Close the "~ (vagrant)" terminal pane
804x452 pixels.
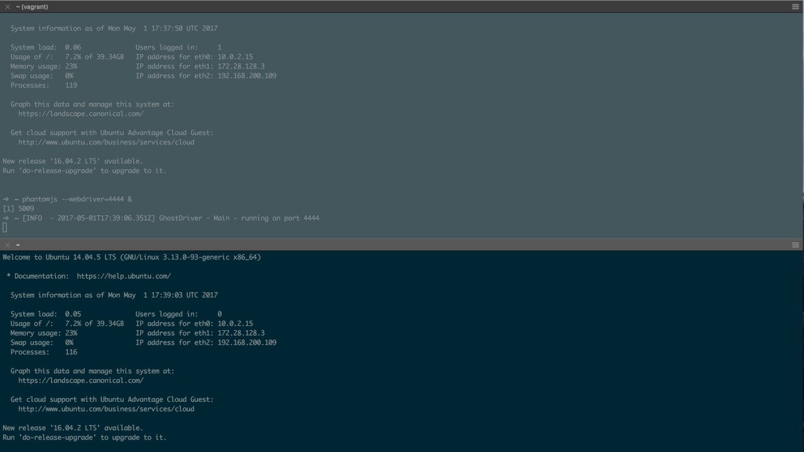coord(8,6)
